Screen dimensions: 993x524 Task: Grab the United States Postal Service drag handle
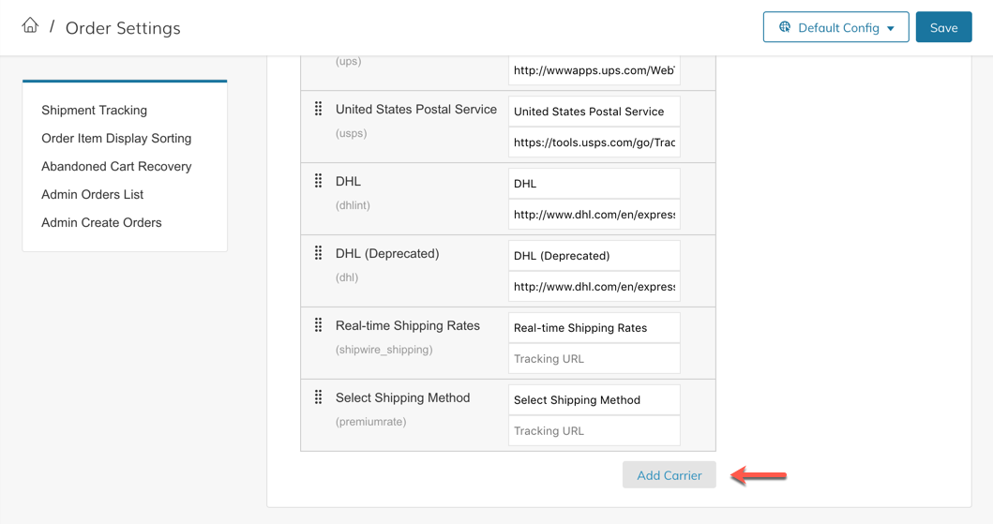319,110
